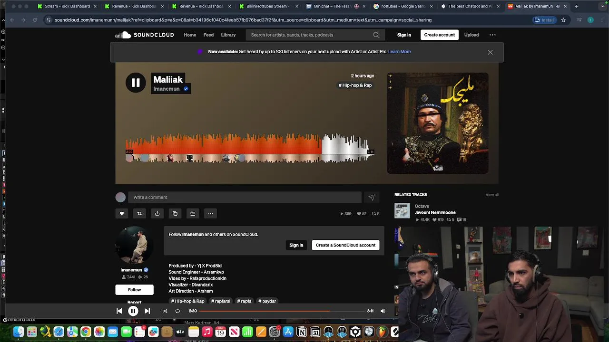Enlarge the Malijak cover artwork

[438, 123]
